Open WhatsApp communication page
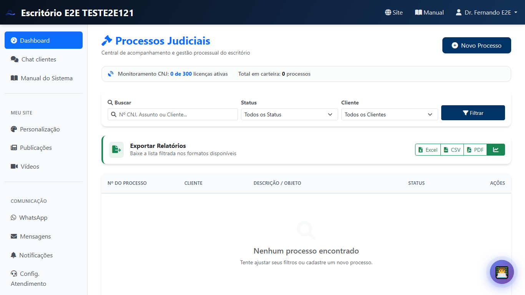 (43, 217)
